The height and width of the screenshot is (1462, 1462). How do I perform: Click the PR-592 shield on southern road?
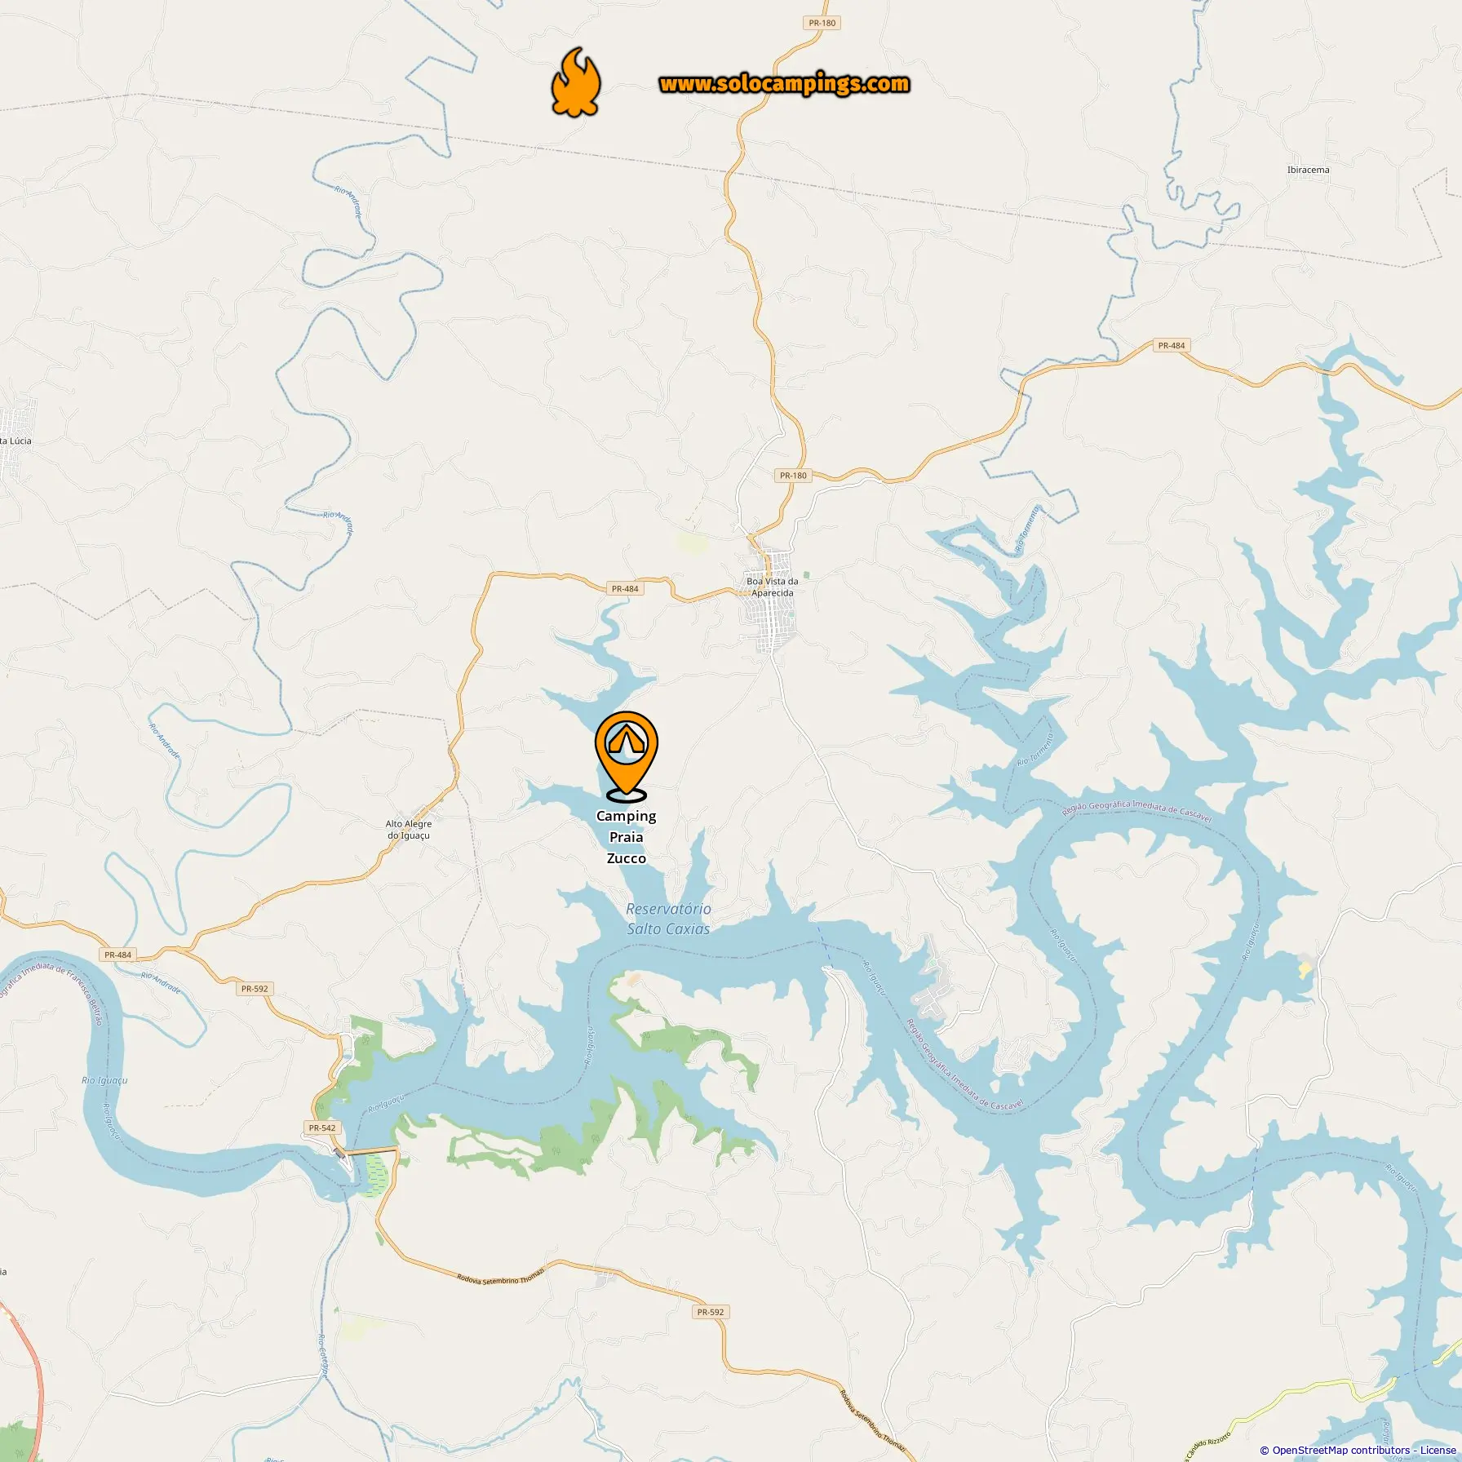pos(711,1312)
